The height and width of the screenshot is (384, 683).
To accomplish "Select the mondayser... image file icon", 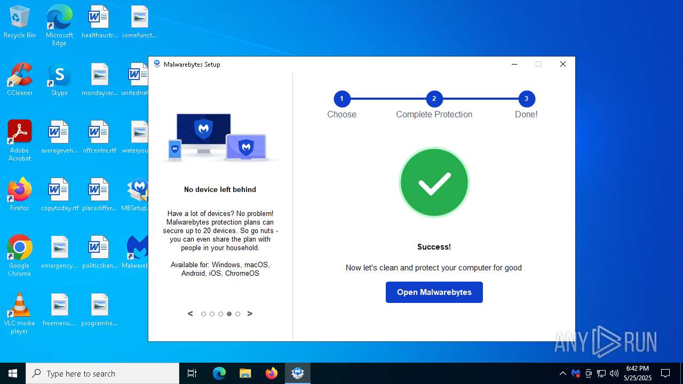I will [99, 80].
